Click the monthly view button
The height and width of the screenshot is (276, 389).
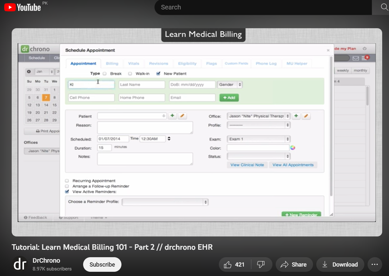point(360,70)
